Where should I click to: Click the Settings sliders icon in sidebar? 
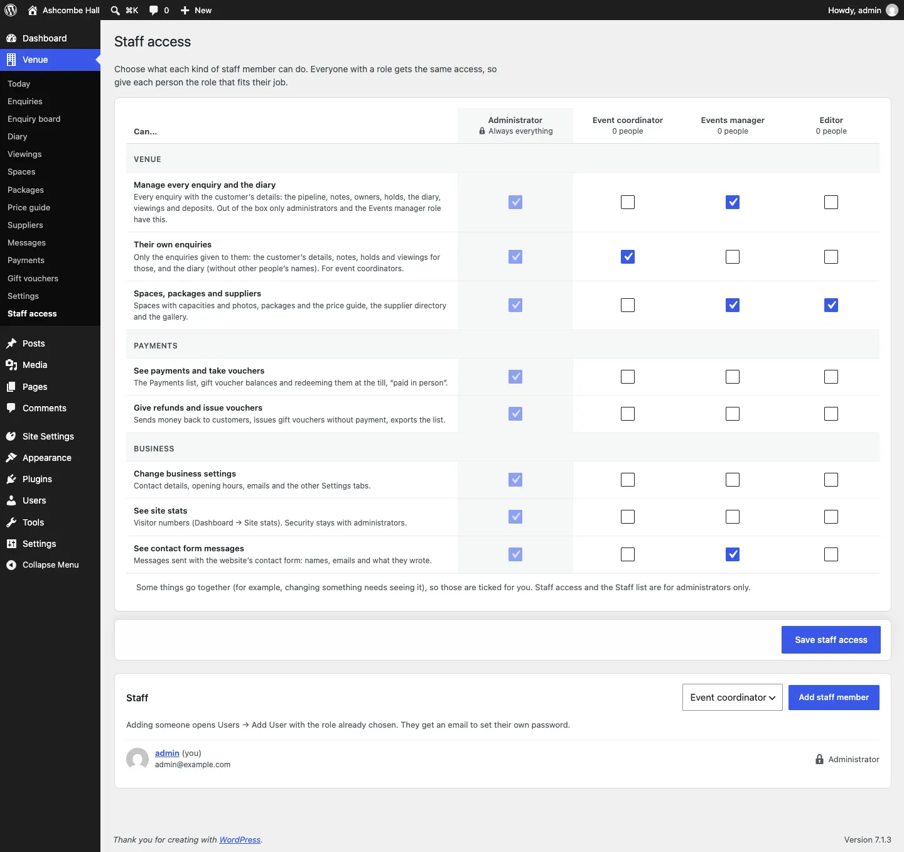[x=11, y=544]
